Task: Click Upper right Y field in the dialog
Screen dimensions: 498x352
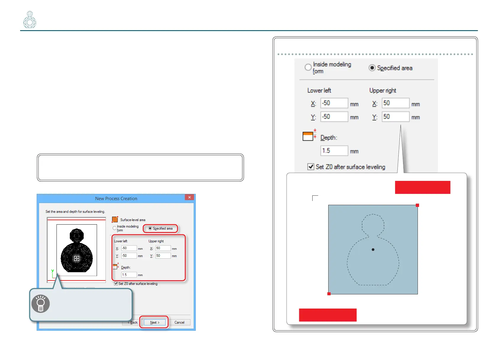Action: [163, 256]
